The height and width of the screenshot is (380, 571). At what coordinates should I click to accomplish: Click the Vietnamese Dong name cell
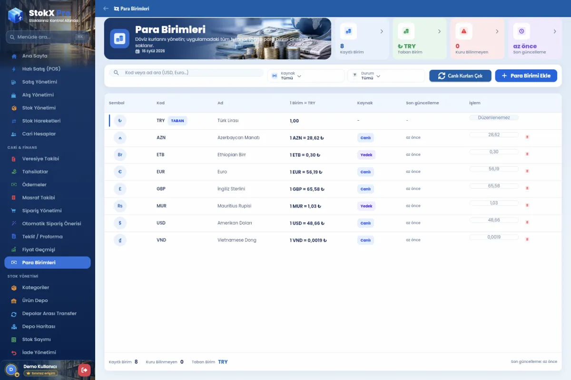point(237,240)
